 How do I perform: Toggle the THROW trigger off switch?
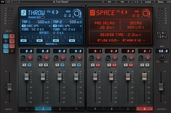click(39, 17)
